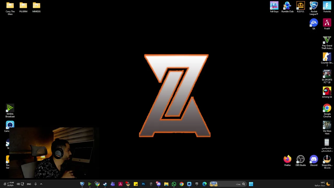Select the We Were Here shortcut

pyautogui.click(x=327, y=128)
